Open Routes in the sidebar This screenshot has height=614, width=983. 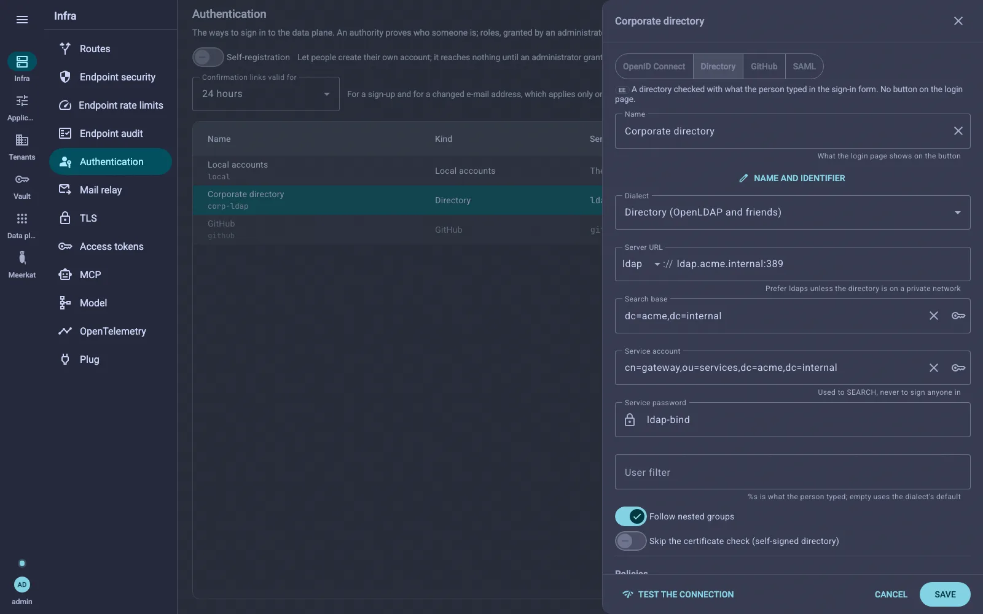(x=111, y=49)
